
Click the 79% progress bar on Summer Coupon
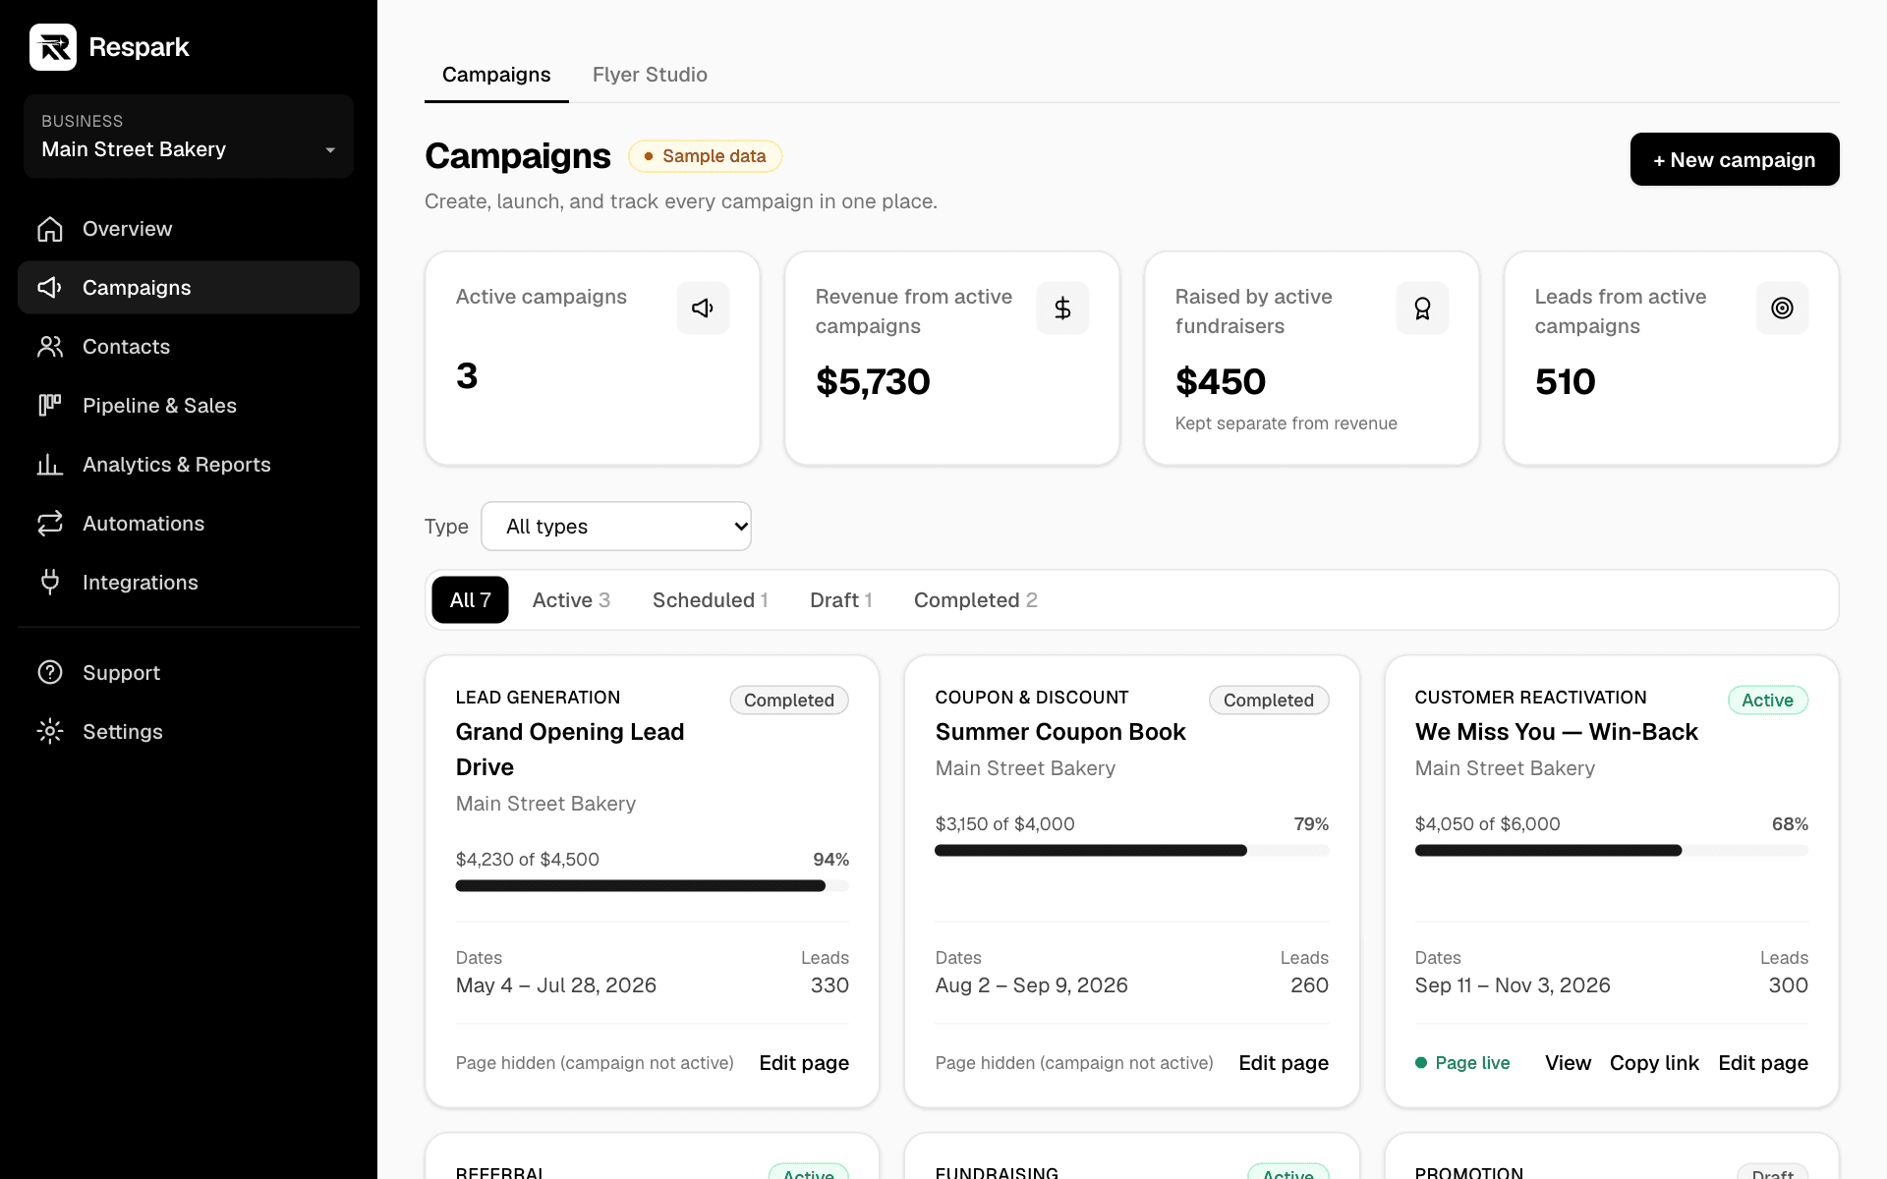(1132, 851)
